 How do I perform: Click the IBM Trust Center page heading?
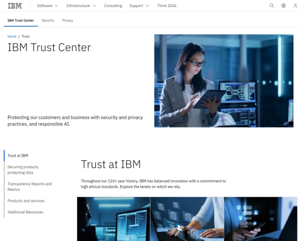pyautogui.click(x=49, y=47)
